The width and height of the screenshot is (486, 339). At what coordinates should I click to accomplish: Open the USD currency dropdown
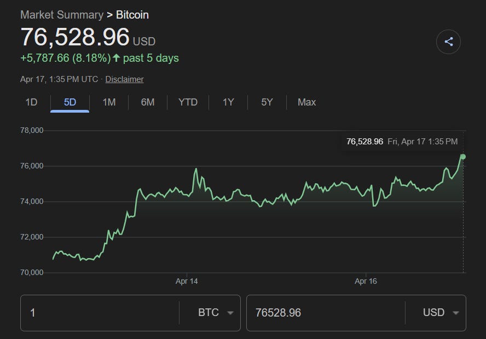440,313
